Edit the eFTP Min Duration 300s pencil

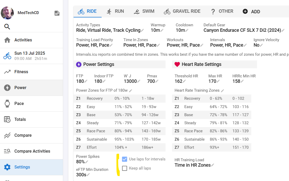[88, 175]
